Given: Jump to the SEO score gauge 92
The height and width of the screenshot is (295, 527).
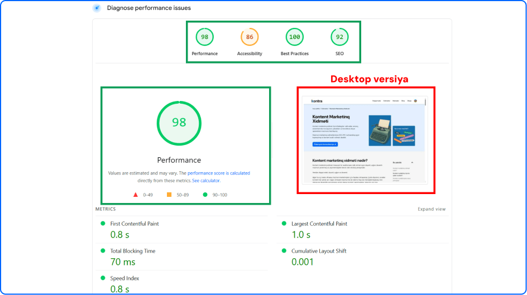Looking at the screenshot, I should coord(339,37).
